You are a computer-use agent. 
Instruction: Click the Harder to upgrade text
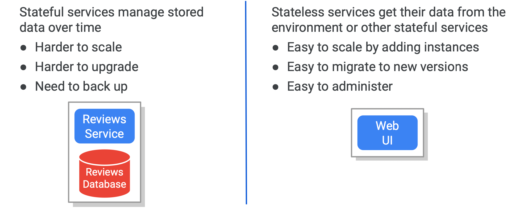87,67
